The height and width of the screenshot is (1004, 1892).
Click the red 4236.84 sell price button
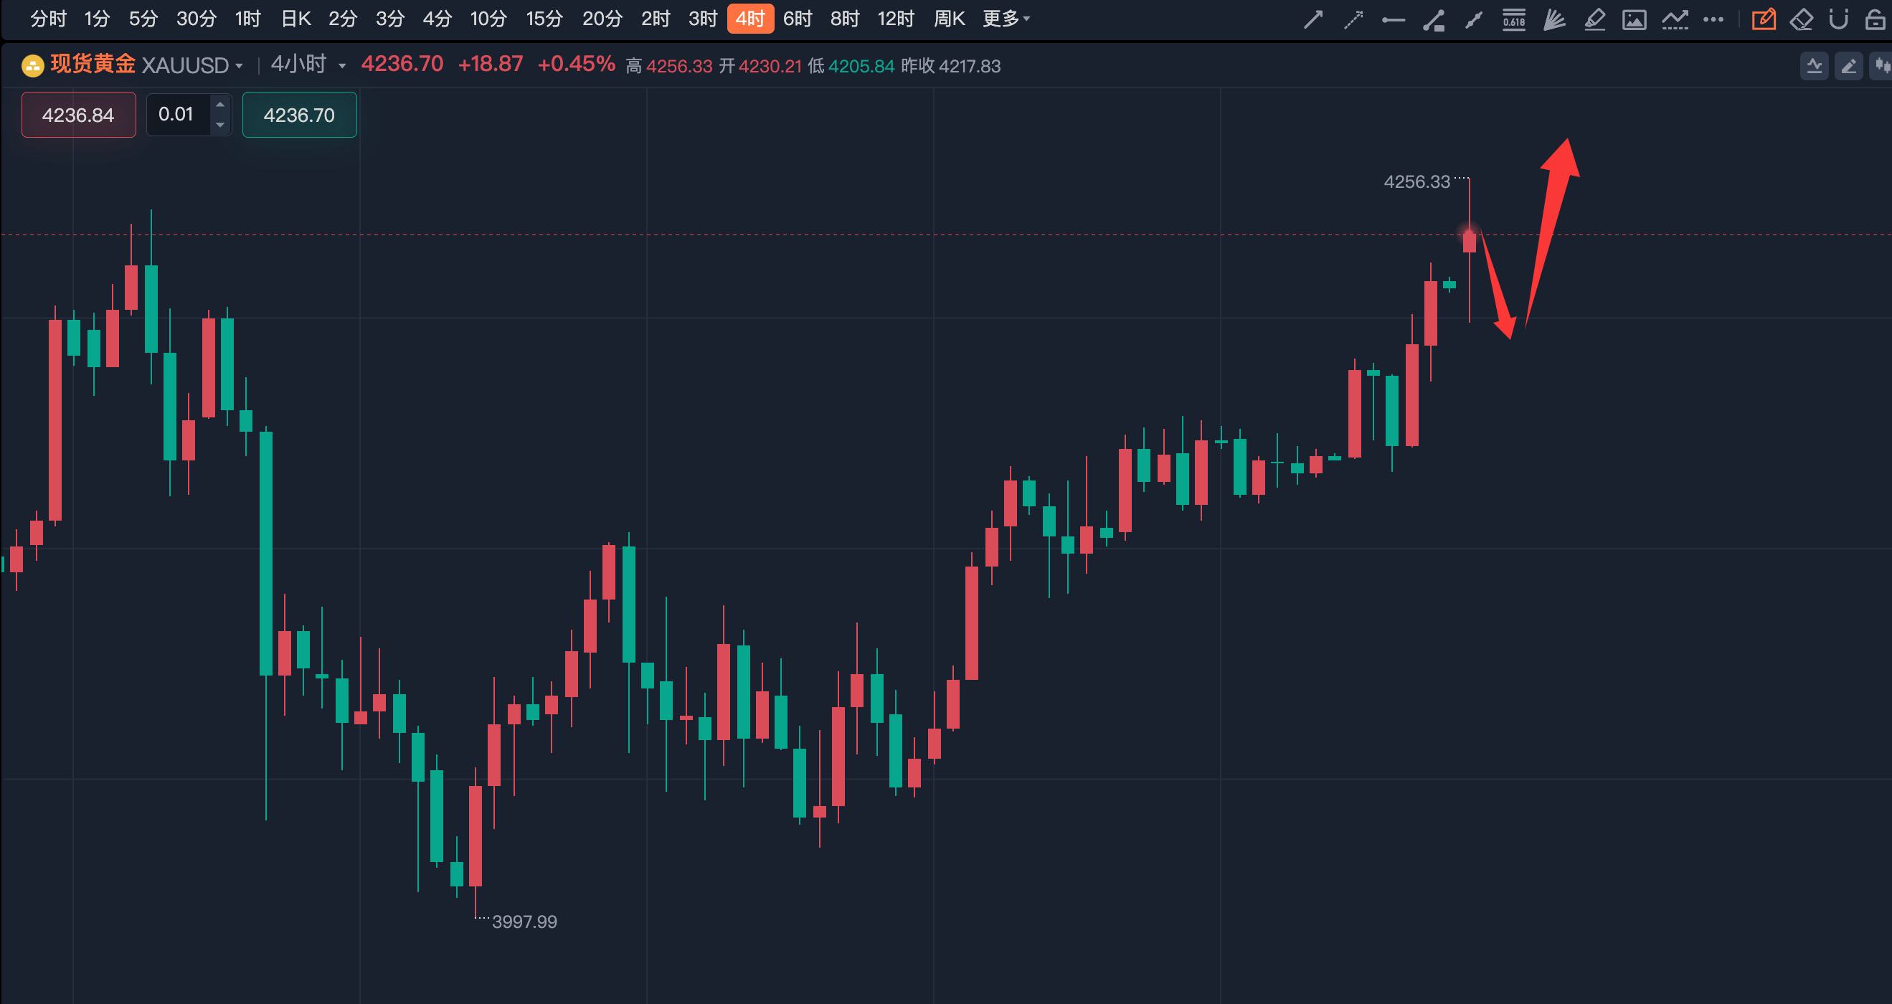pyautogui.click(x=79, y=115)
